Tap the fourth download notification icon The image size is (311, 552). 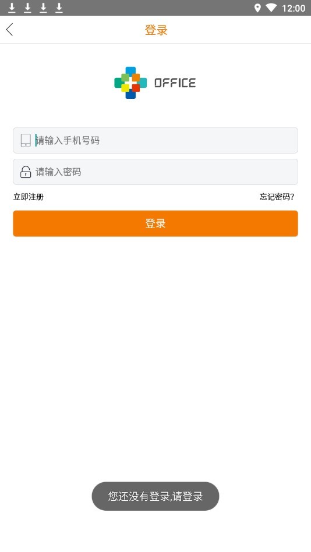59,8
